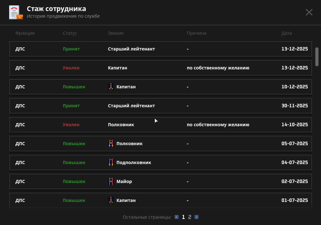This screenshot has width=321, height=225.
Task: Click the left pagination arrow
Action: (x=176, y=217)
